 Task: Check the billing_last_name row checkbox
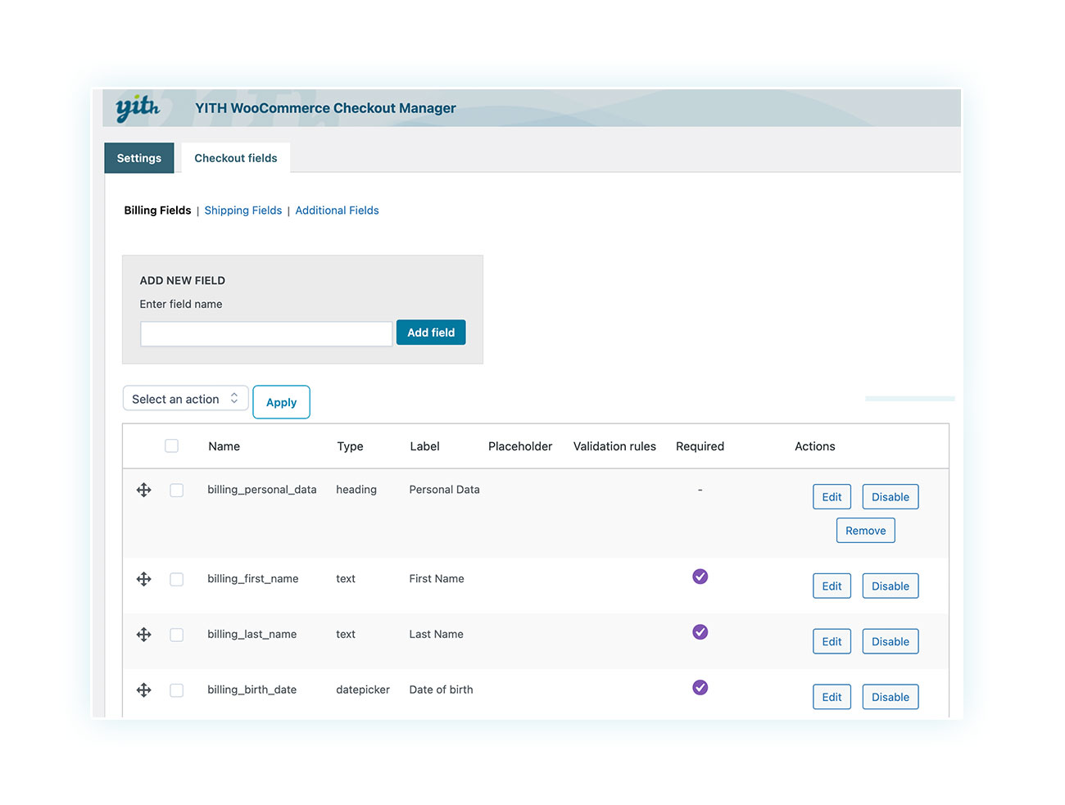click(176, 635)
